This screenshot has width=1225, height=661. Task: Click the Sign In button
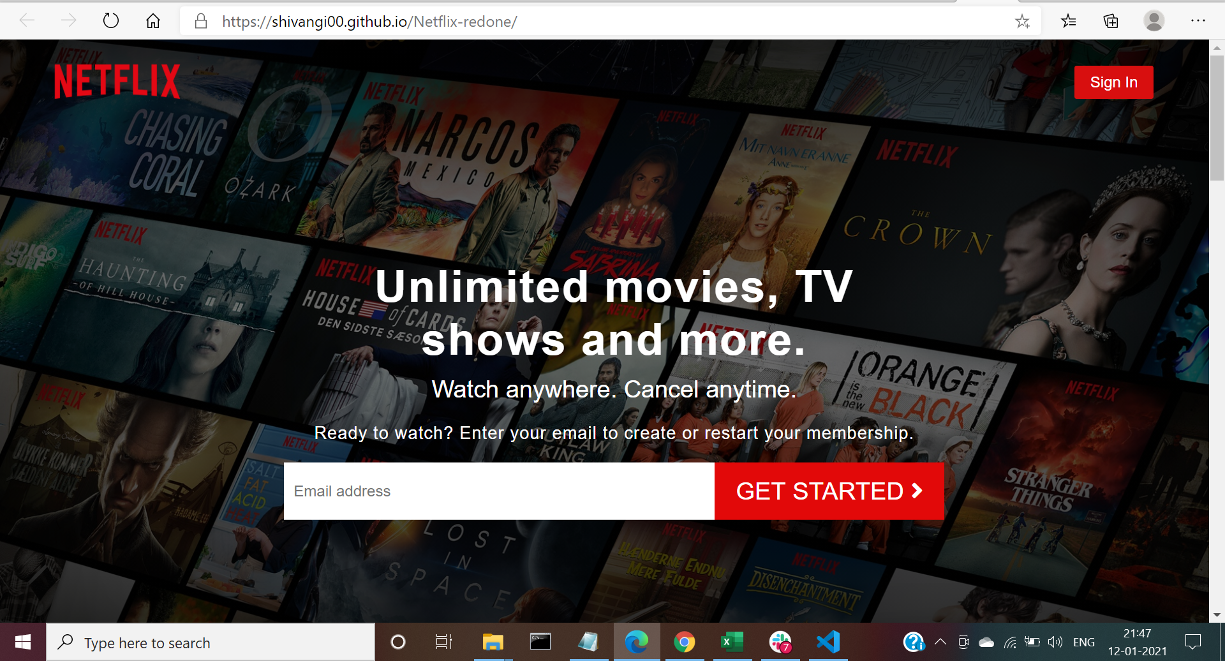[1113, 82]
